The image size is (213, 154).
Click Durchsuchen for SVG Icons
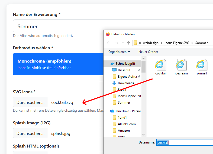point(30,102)
